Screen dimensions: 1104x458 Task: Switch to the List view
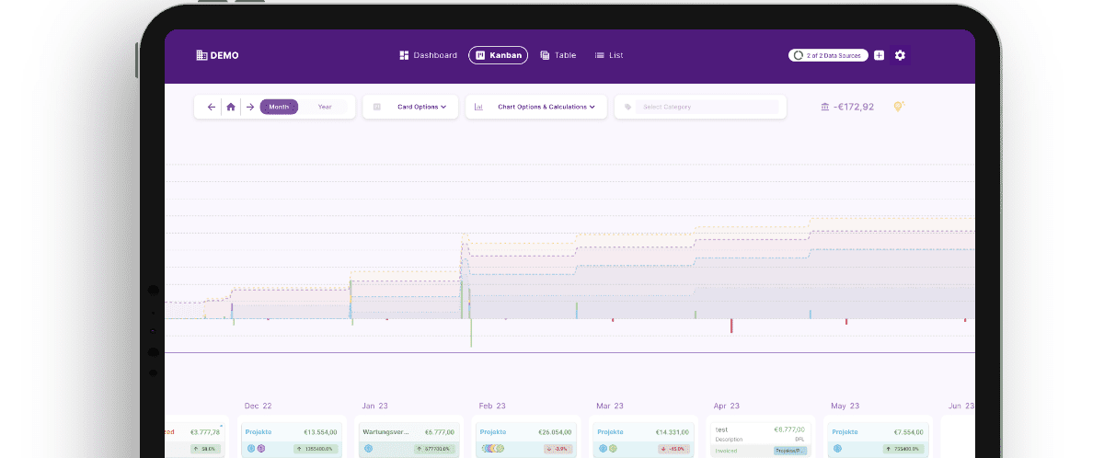[x=608, y=55]
